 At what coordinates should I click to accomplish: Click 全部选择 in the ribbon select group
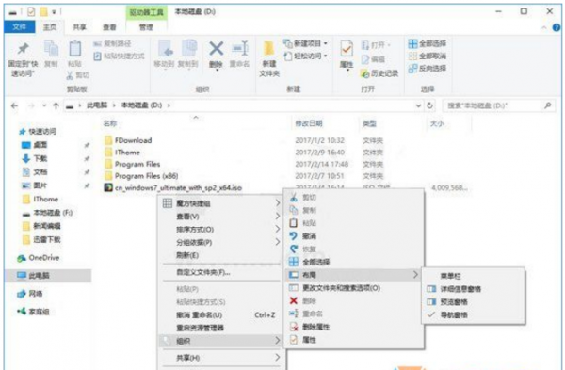point(428,43)
